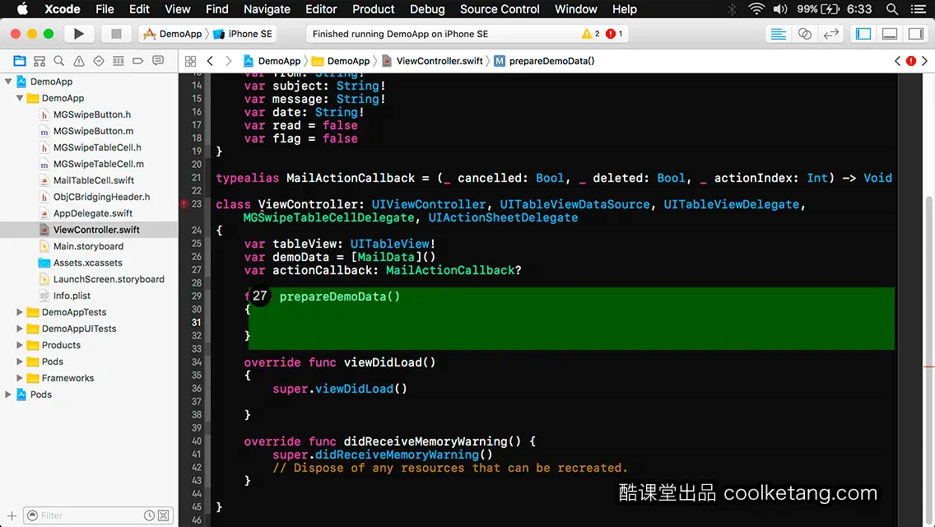Select Assets.xcassets catalog
The width and height of the screenshot is (935, 527).
(x=87, y=263)
